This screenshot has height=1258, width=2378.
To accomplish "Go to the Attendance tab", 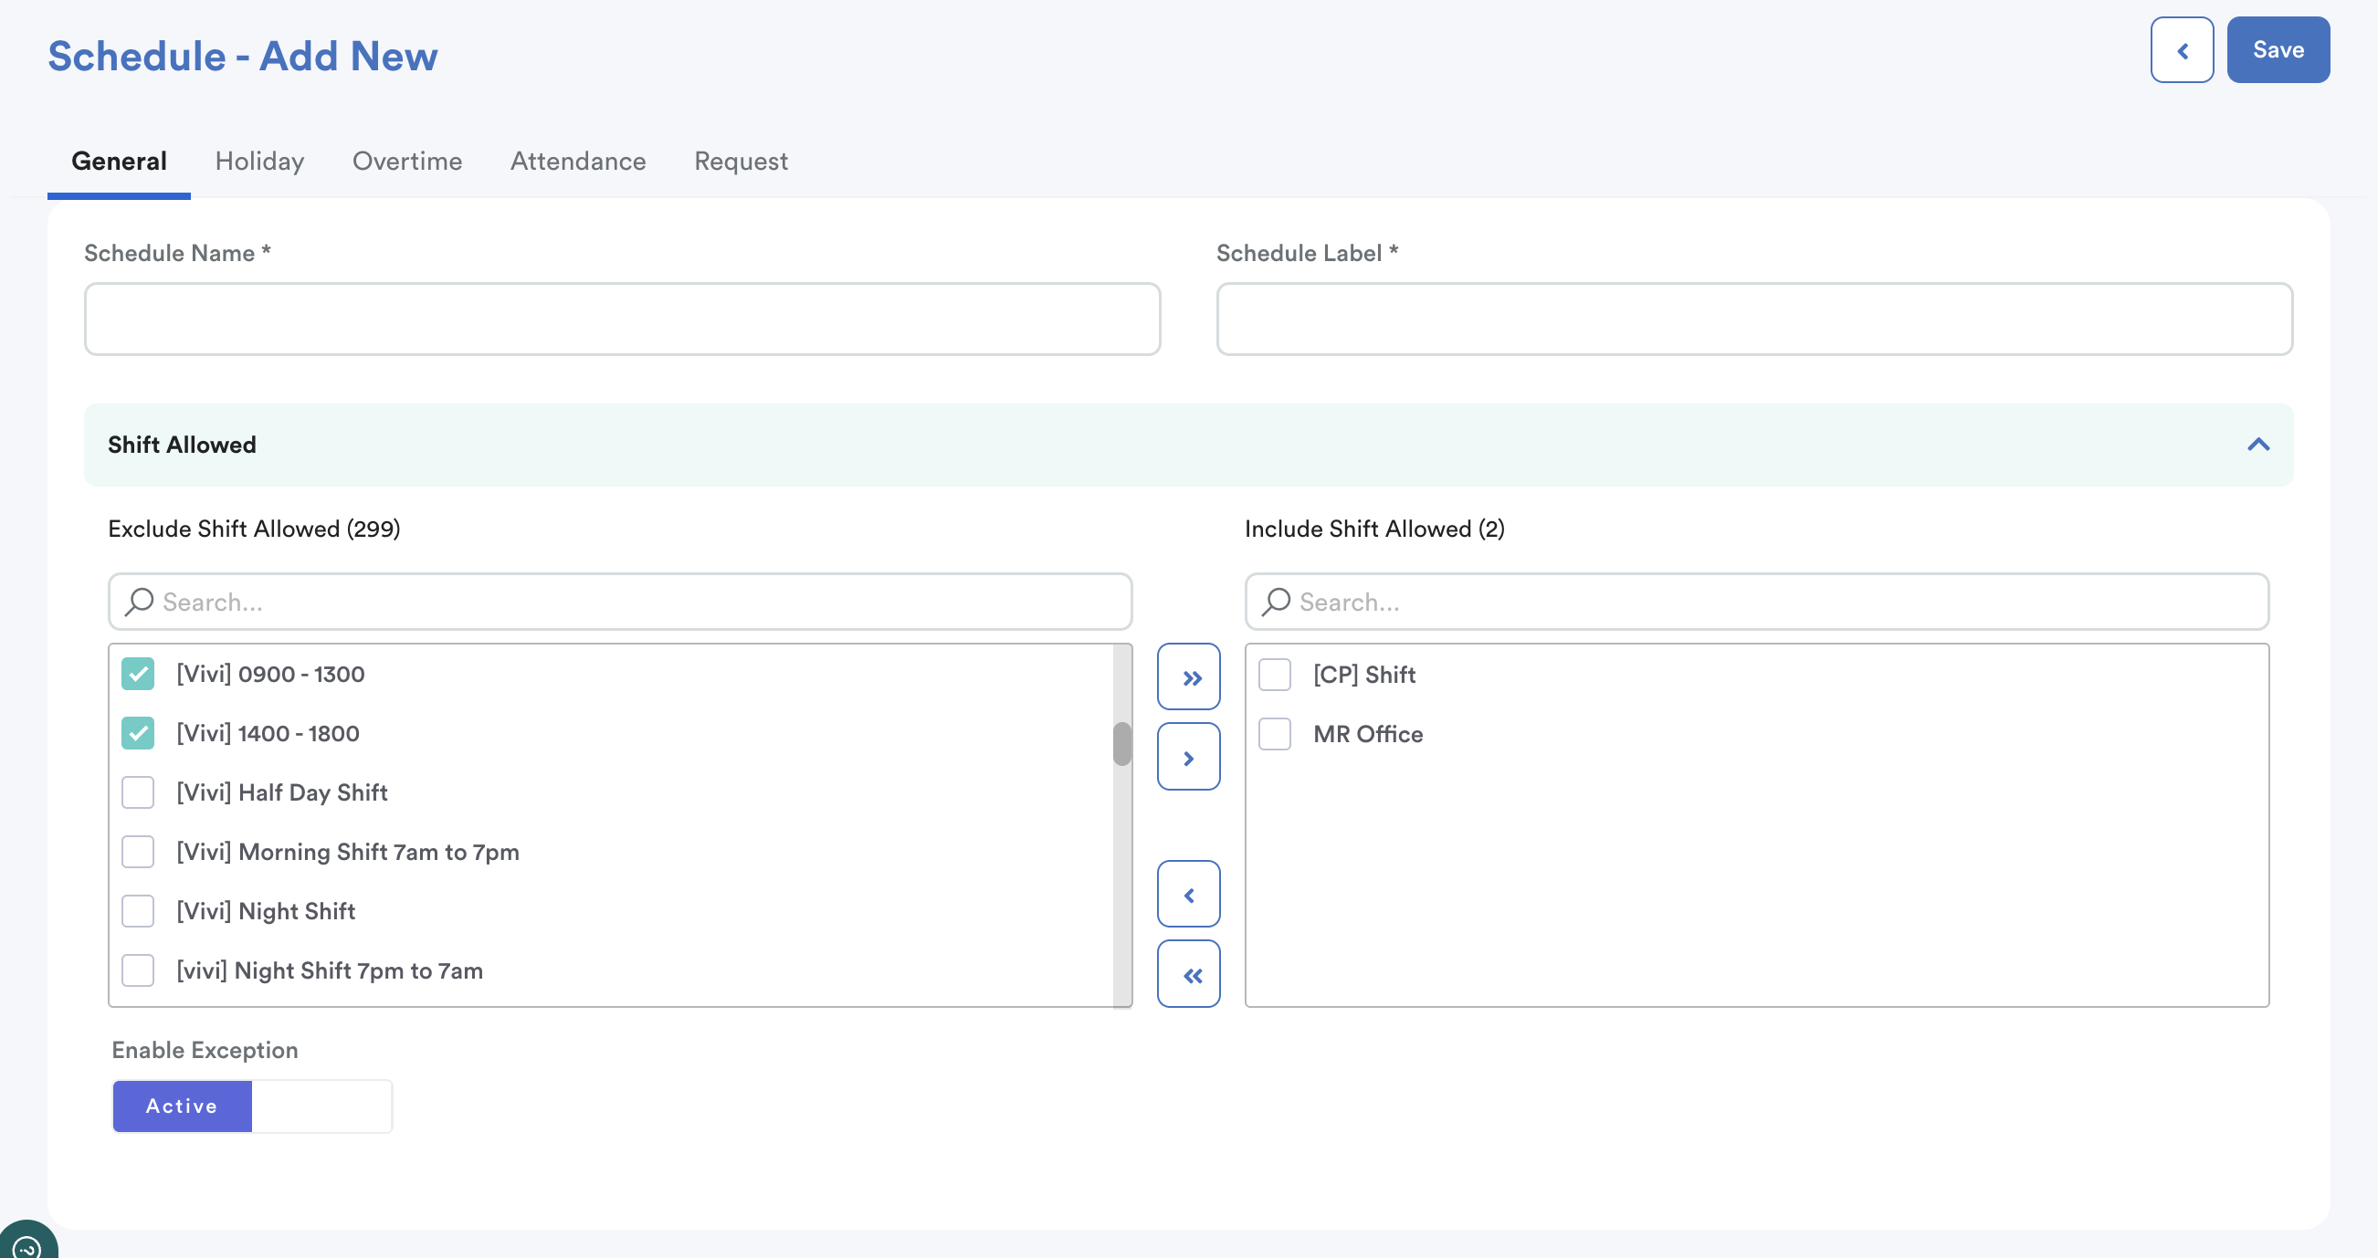I will (x=578, y=162).
